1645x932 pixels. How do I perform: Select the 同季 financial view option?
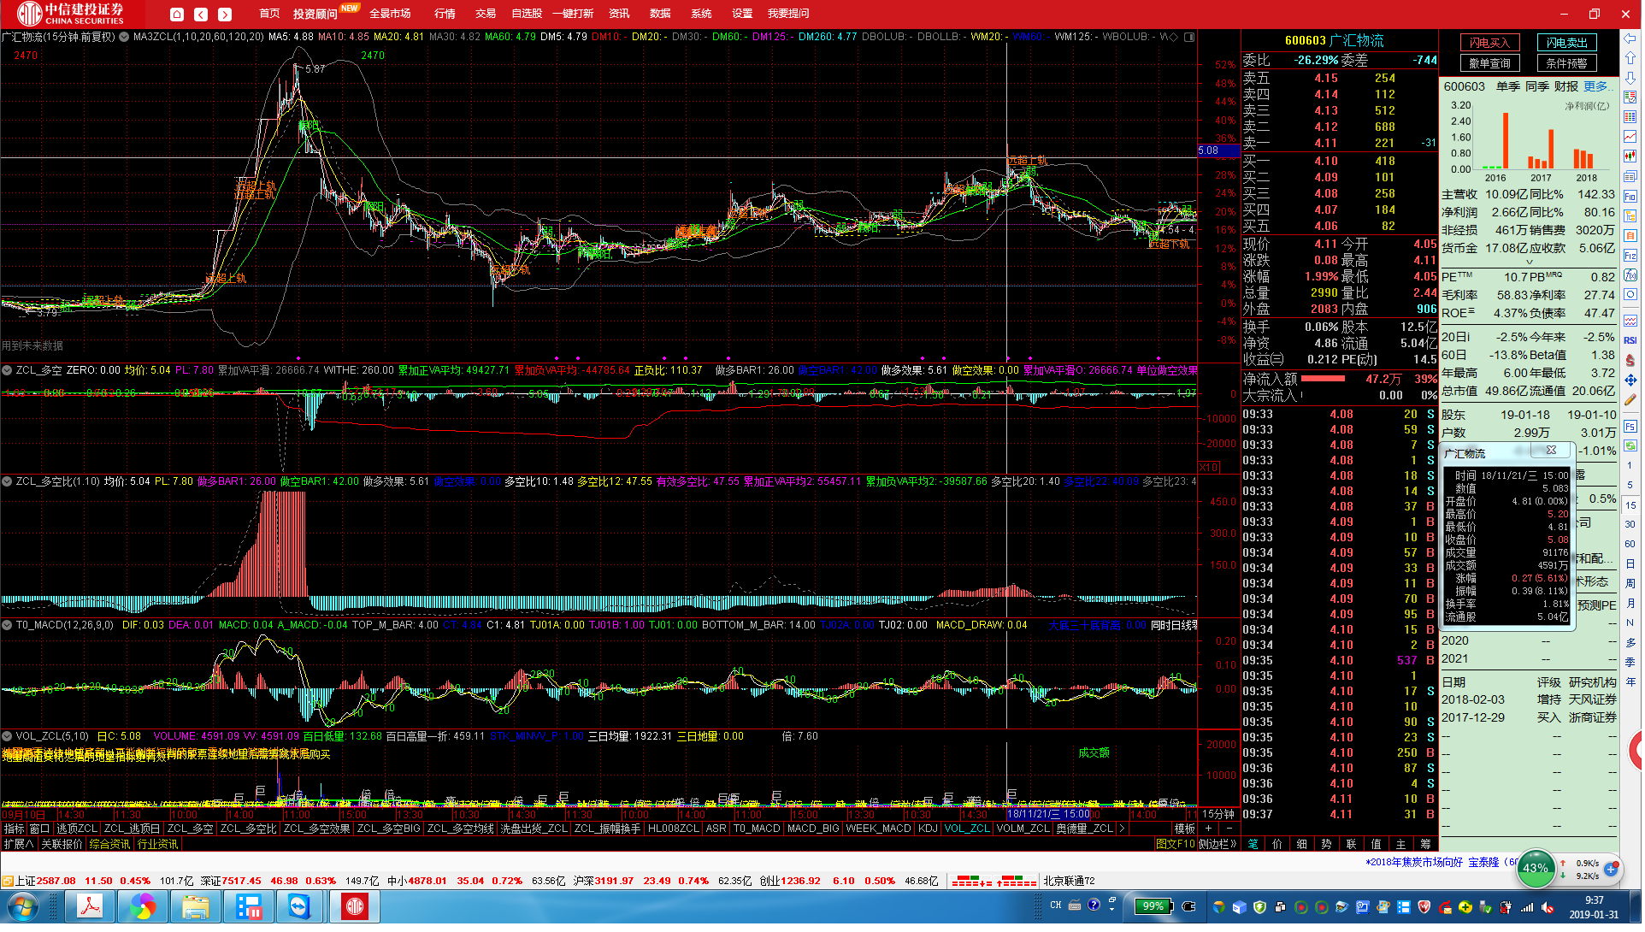(1537, 86)
